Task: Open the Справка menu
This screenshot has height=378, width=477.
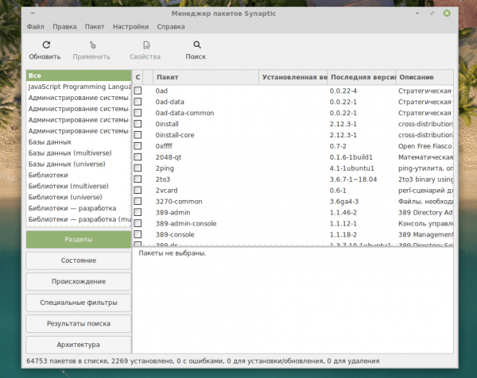Action: pyautogui.click(x=171, y=27)
